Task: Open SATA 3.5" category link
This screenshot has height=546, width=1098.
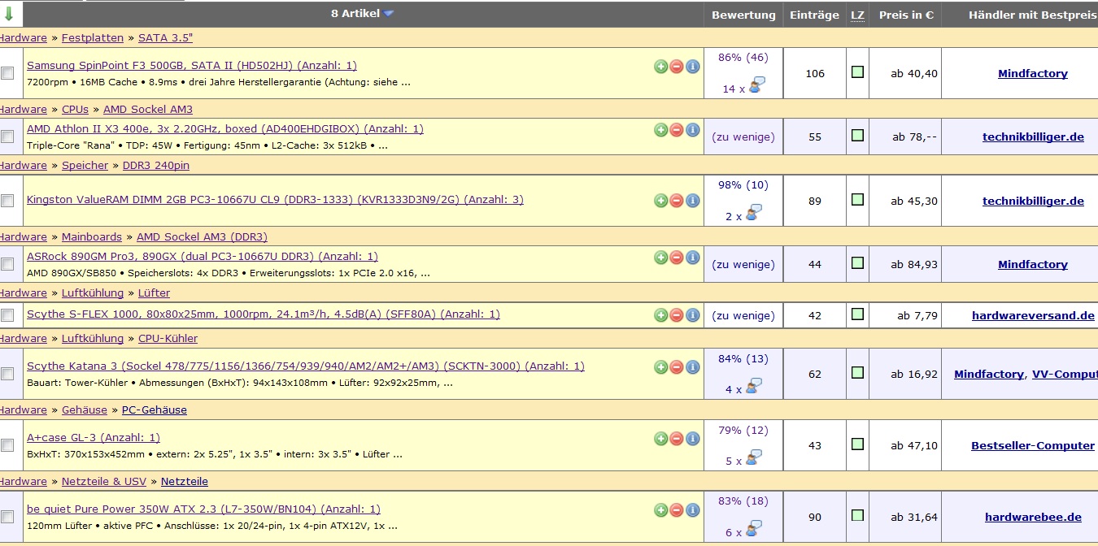Action: [165, 38]
